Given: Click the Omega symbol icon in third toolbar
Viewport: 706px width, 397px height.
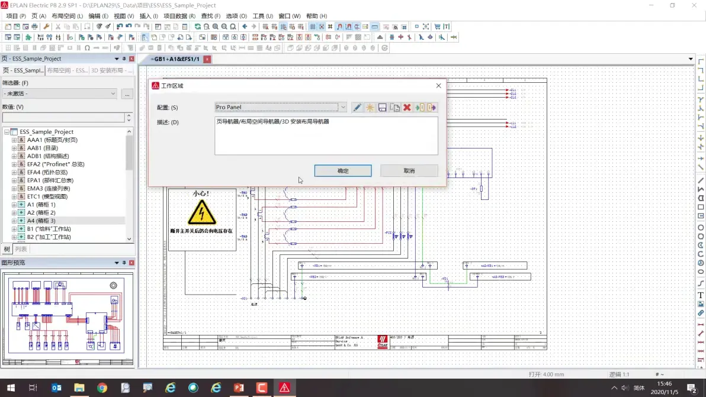Looking at the screenshot, I should pos(87,48).
